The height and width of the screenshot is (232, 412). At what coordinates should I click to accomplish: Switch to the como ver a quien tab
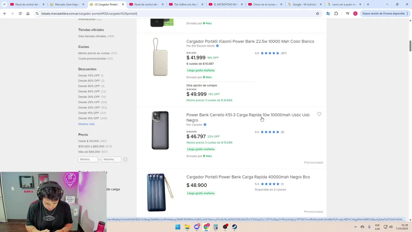(344, 5)
